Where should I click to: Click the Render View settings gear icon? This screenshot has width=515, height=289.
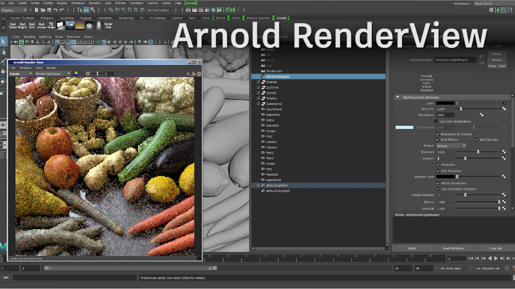pyautogui.click(x=199, y=74)
